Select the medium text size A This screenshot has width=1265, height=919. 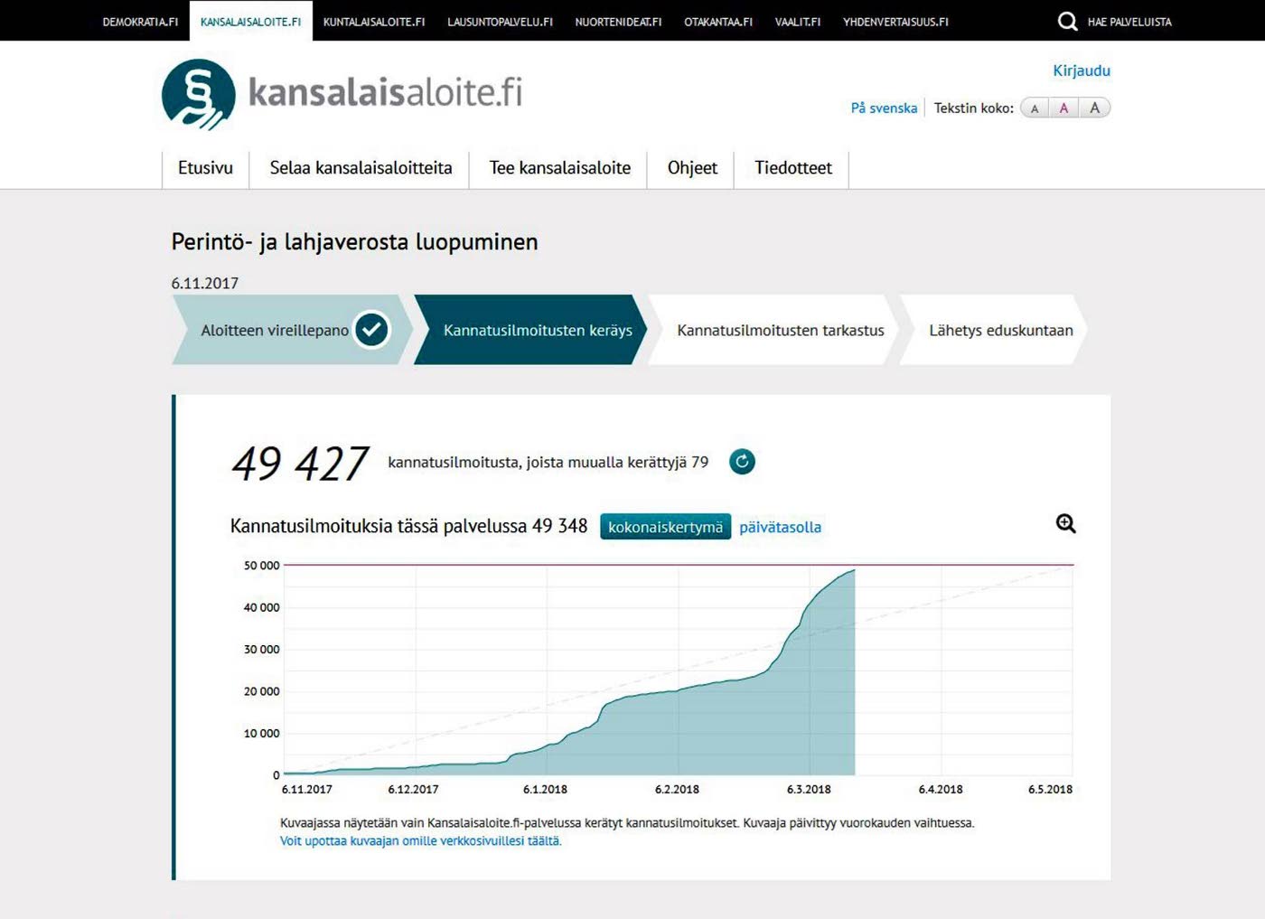[1064, 108]
